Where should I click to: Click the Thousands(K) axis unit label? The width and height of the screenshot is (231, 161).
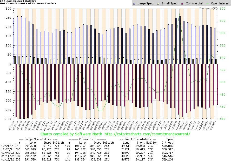208,8
